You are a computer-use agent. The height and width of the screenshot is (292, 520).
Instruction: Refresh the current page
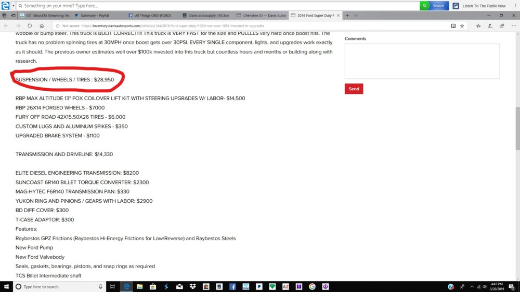[x=30, y=26]
